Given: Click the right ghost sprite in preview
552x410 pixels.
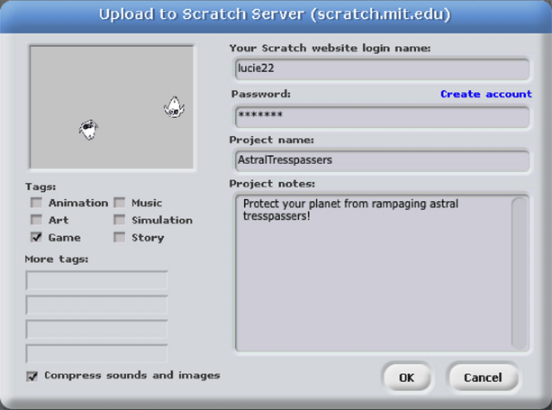Looking at the screenshot, I should point(174,107).
